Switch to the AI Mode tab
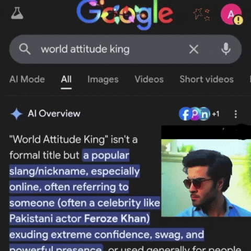Viewport: 251px width, 251px height. (x=27, y=79)
